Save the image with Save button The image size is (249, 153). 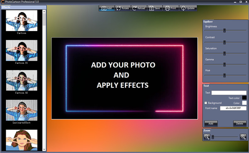click(x=155, y=8)
